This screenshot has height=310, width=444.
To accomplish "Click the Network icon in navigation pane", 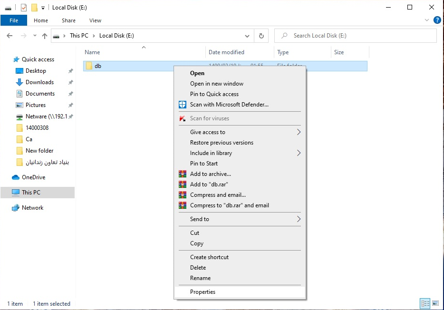I will 16,208.
